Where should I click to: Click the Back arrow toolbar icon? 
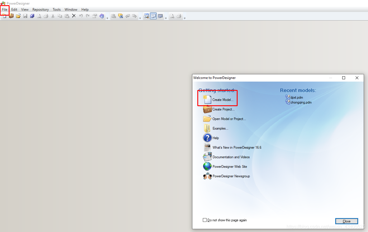click(x=127, y=16)
